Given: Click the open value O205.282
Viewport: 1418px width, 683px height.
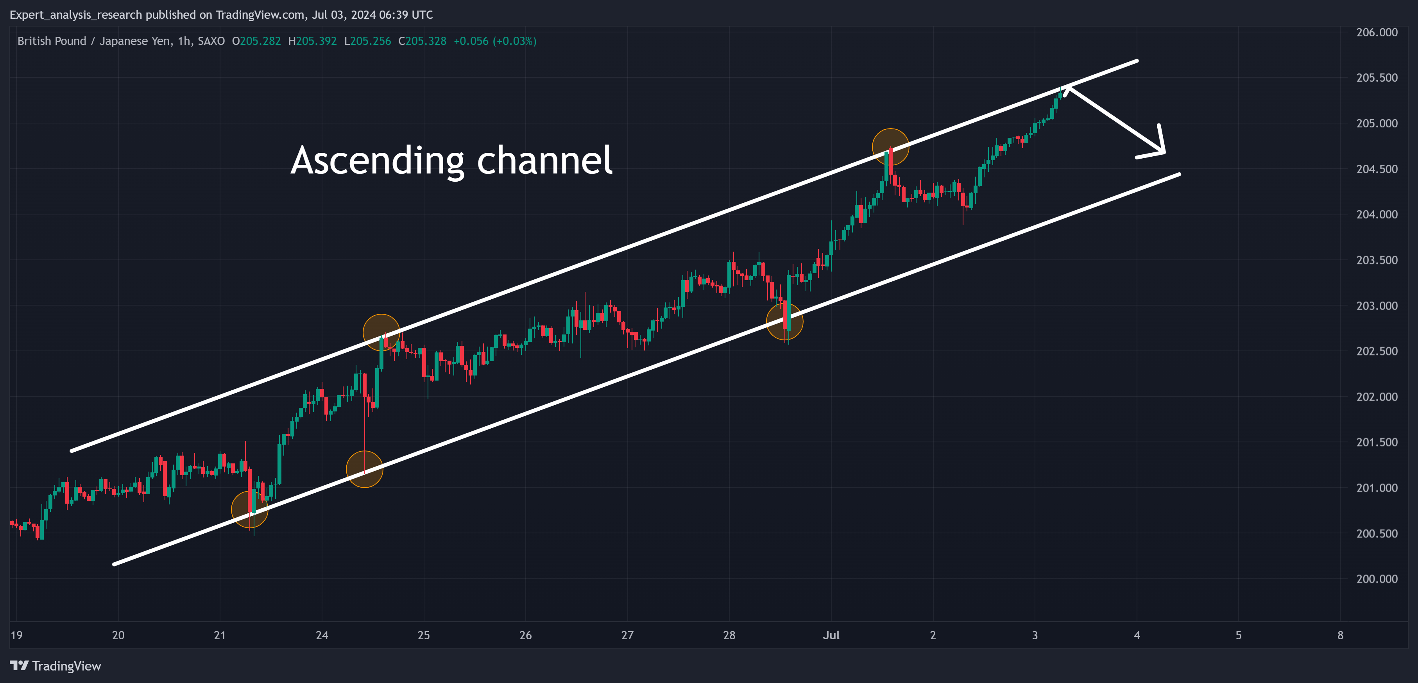Looking at the screenshot, I should (x=256, y=41).
